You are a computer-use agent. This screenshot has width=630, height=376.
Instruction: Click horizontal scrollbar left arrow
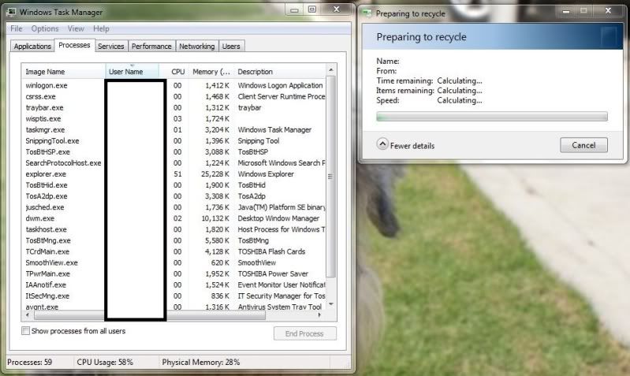point(28,315)
